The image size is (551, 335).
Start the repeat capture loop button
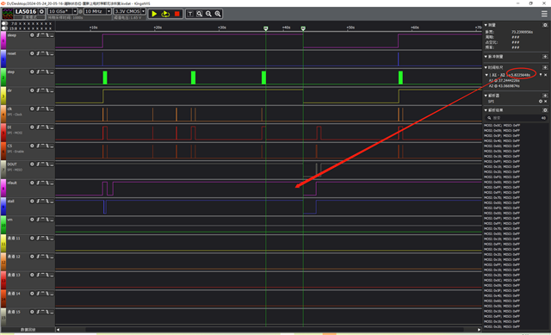pos(165,14)
